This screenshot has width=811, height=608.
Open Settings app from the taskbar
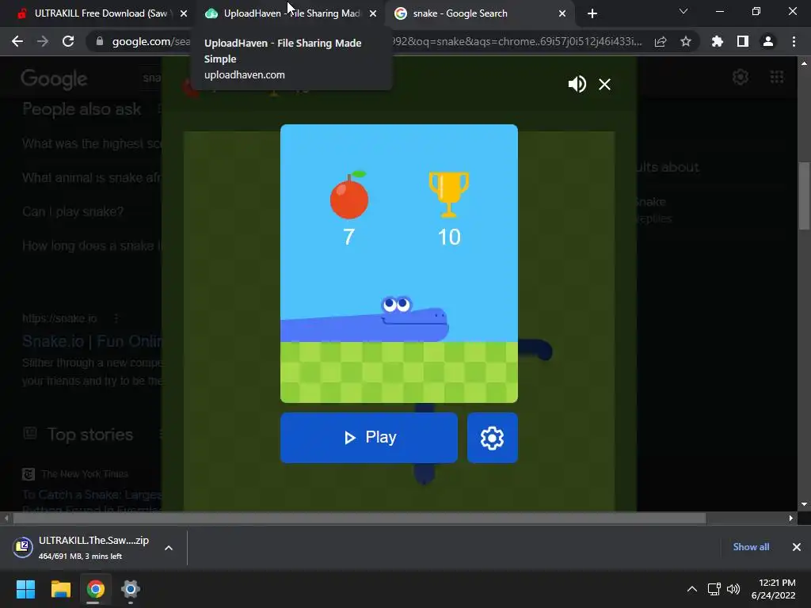tap(131, 589)
